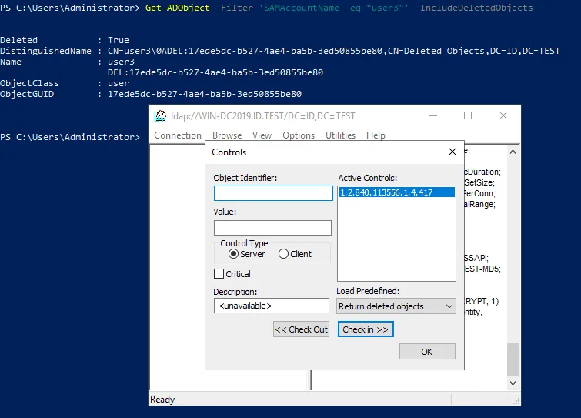Screen dimensions: 581x418
Task: Close the ldap main window
Action: (503, 116)
